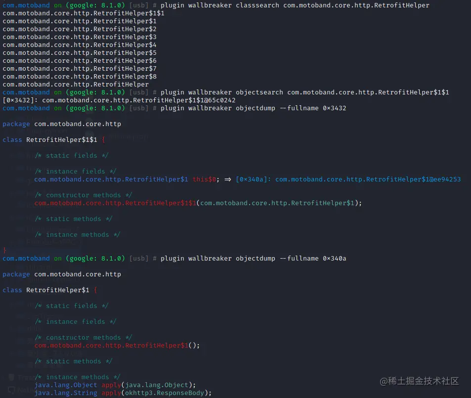This screenshot has height=398, width=471.
Task: Click the second 'package com.motoband.core.http' line
Action: (62, 274)
